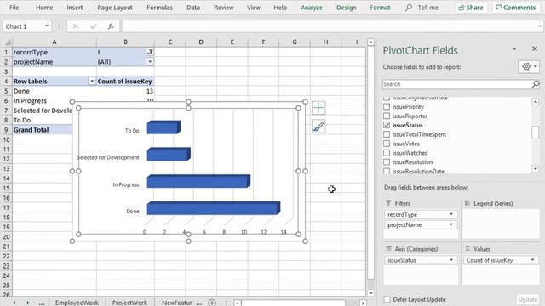545x306 pixels.
Task: Open the File menu
Action: [x=14, y=8]
